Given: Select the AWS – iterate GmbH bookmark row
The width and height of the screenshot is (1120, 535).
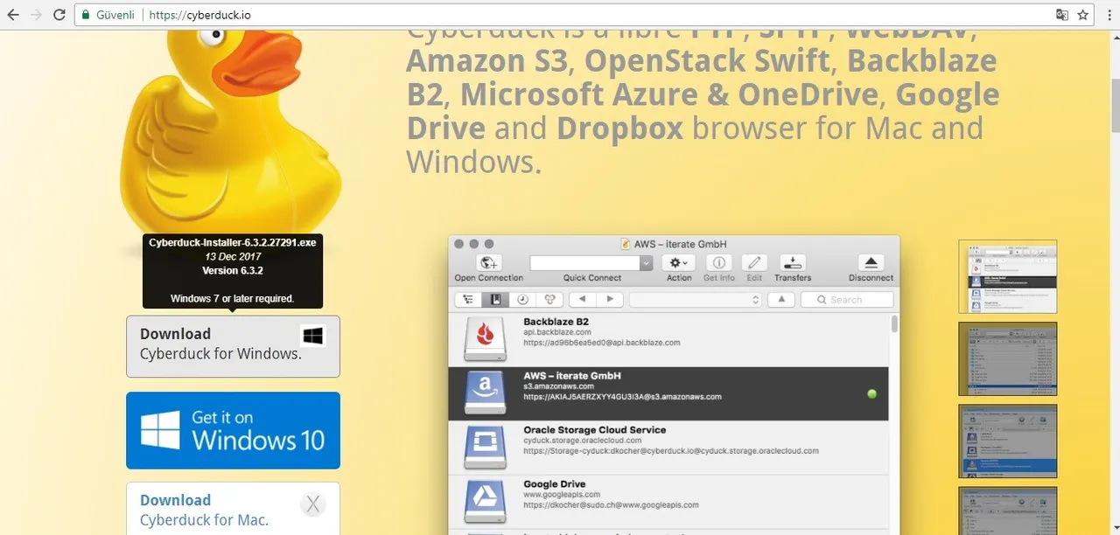Looking at the screenshot, I should point(668,393).
